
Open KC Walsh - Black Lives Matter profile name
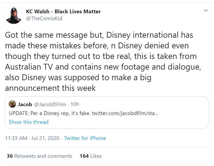(x=63, y=11)
